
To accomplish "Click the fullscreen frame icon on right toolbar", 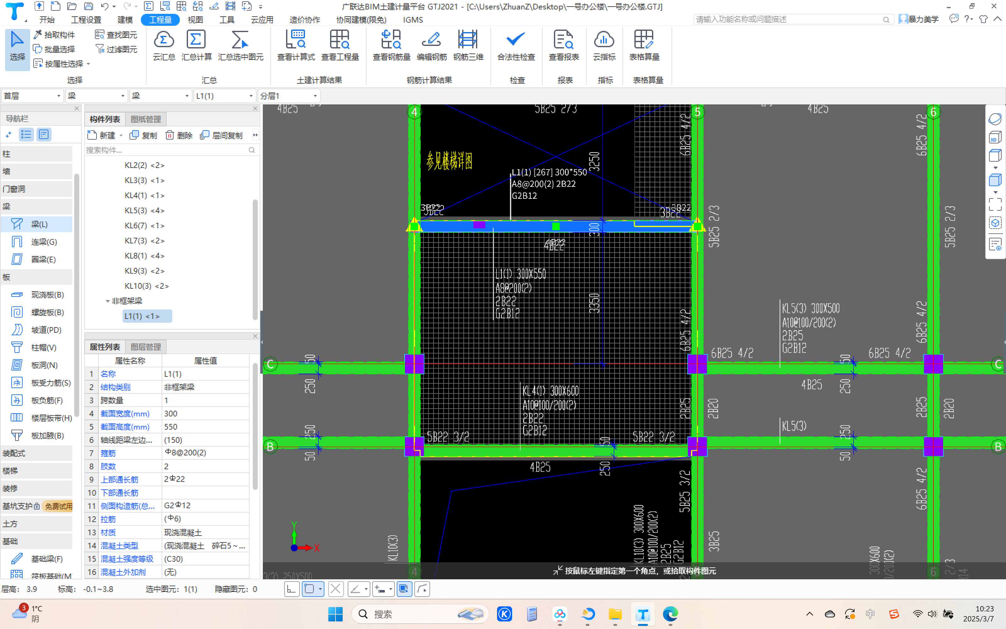I will pyautogui.click(x=995, y=205).
